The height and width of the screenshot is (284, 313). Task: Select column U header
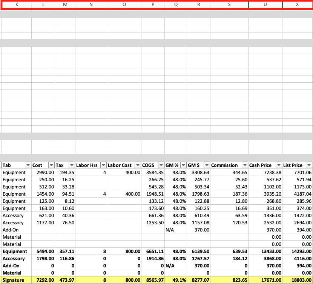point(265,5)
